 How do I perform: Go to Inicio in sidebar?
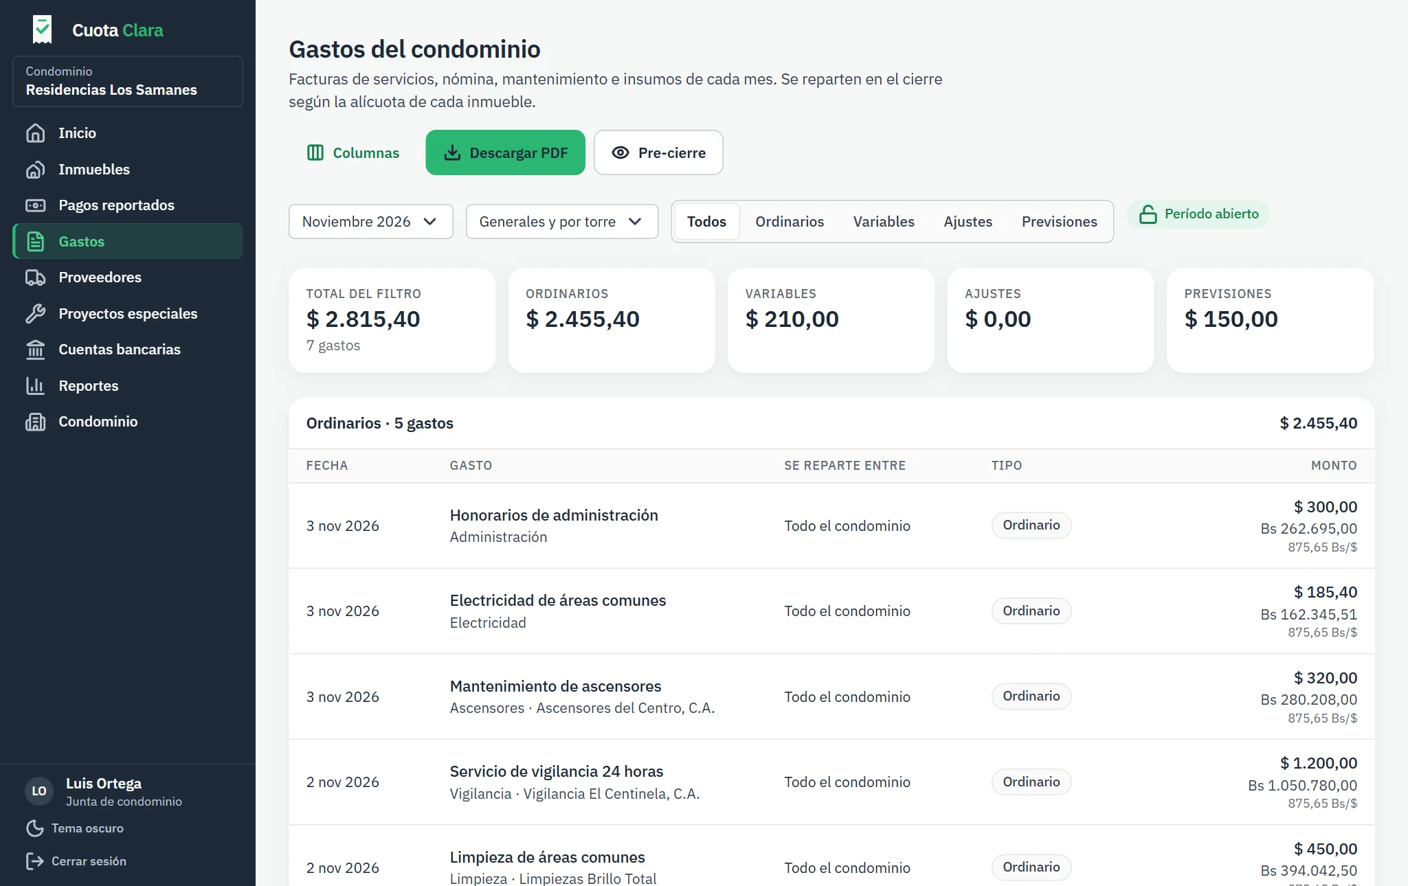(x=128, y=133)
